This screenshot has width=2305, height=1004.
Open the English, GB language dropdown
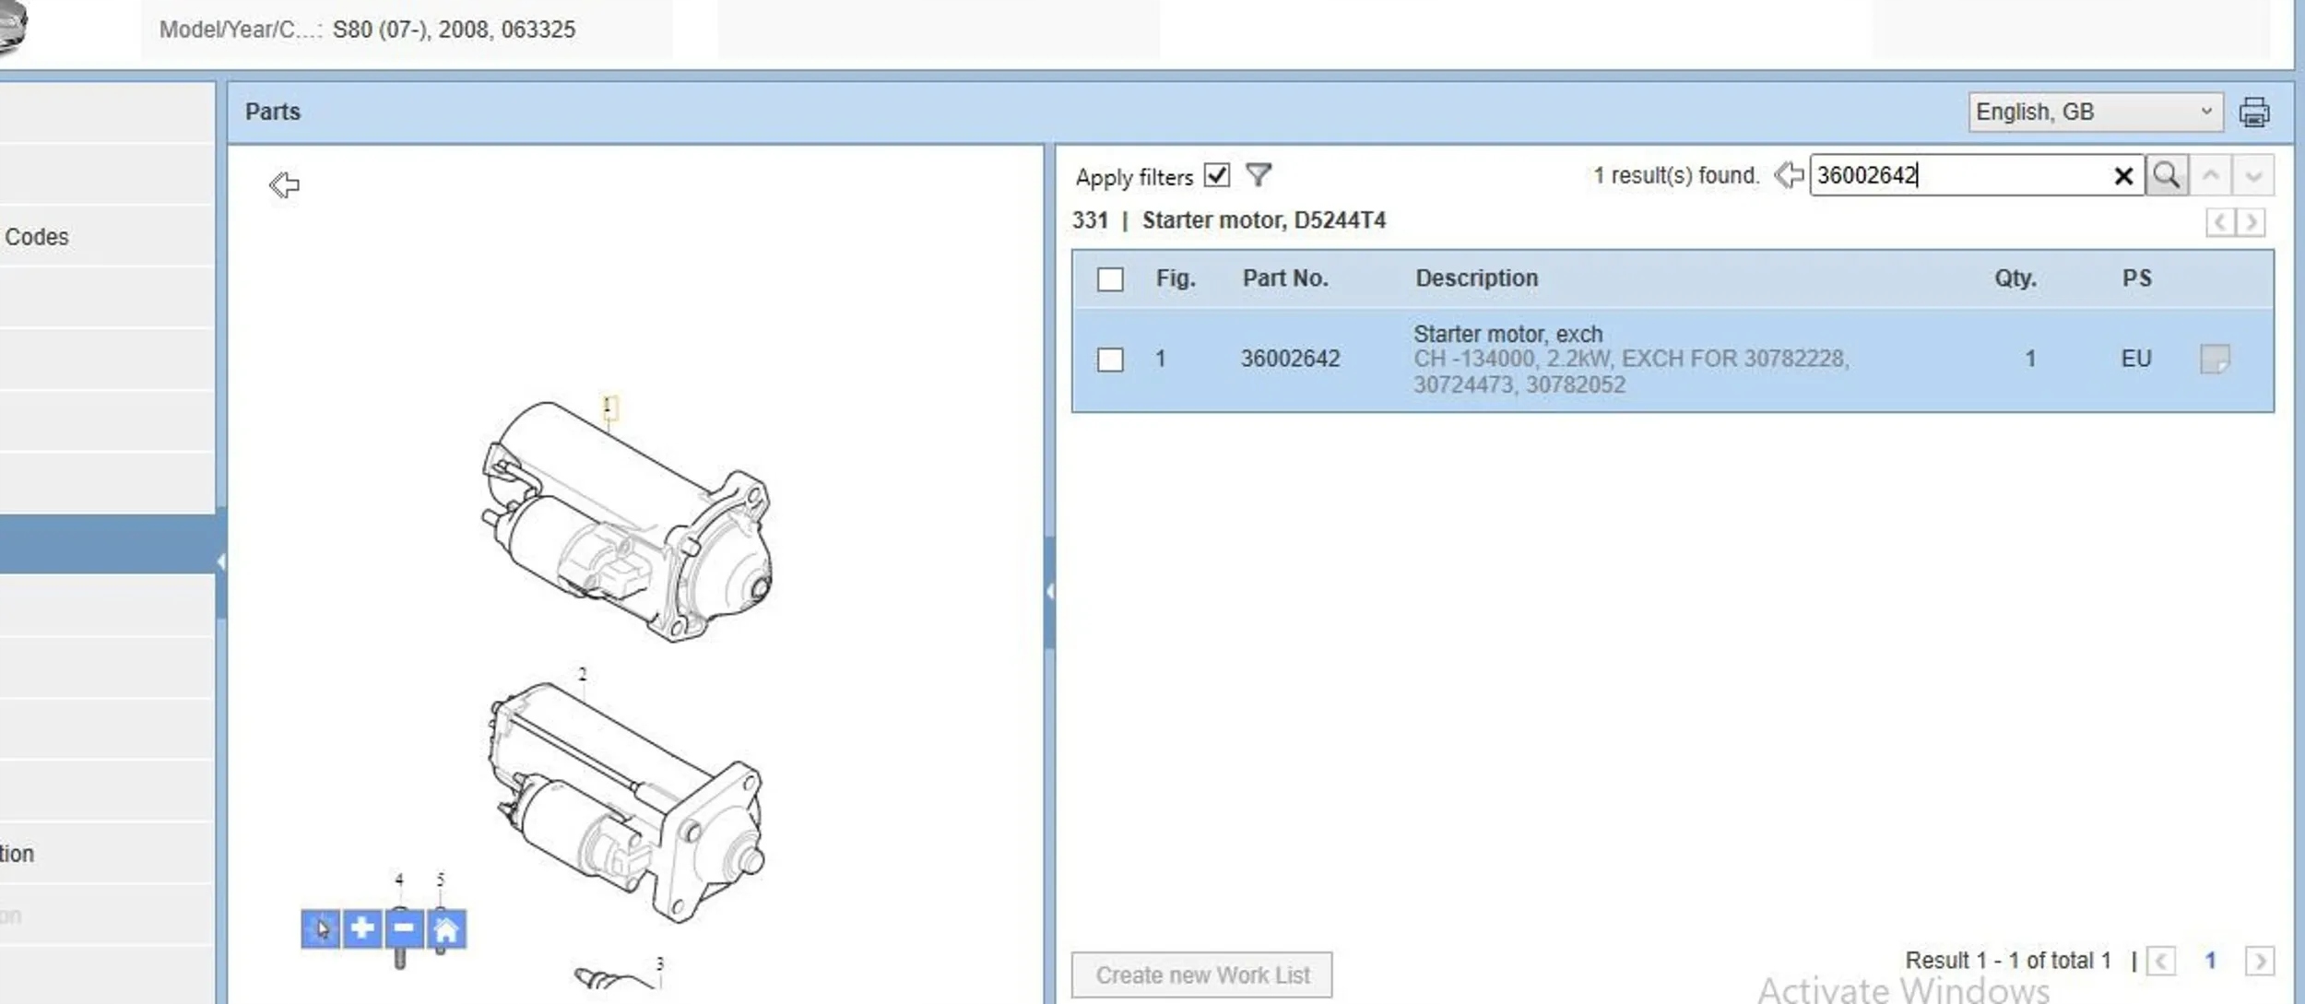point(2094,112)
